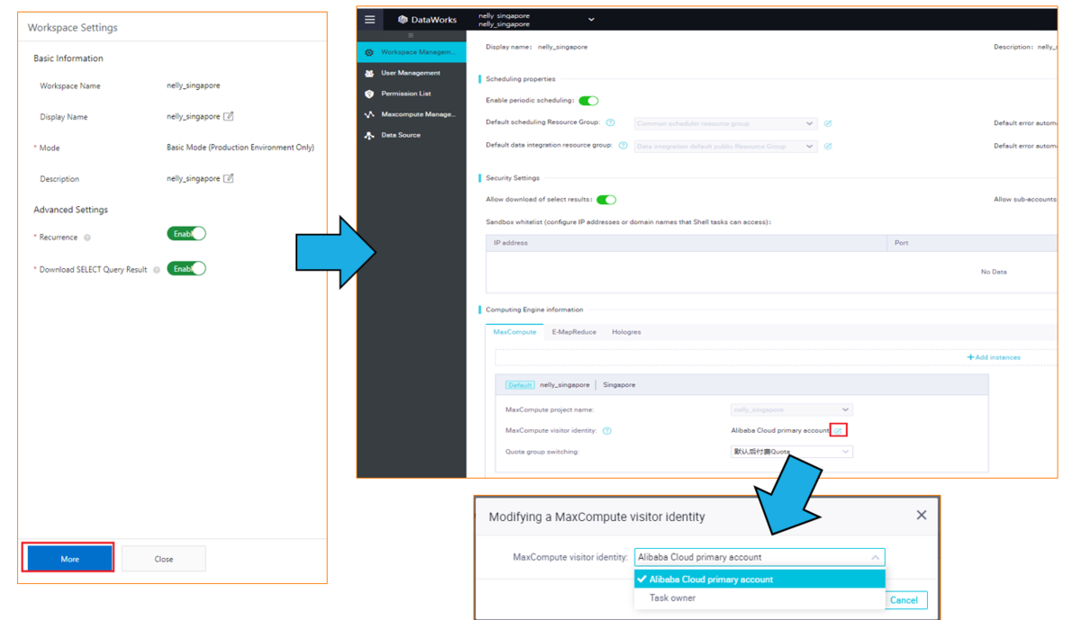Open Data integration default public Resource Group dropdown
The width and height of the screenshot is (1081, 620).
(725, 146)
